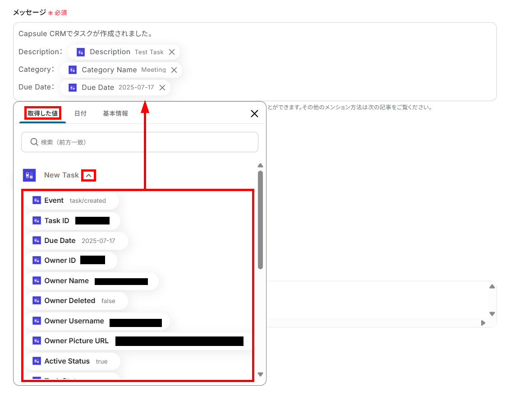Click the icon on the Active Status row

tap(37, 361)
